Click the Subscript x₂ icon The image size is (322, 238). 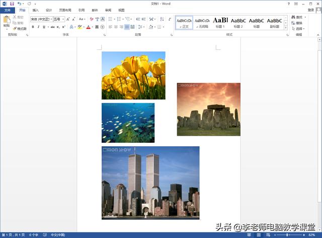58,27
